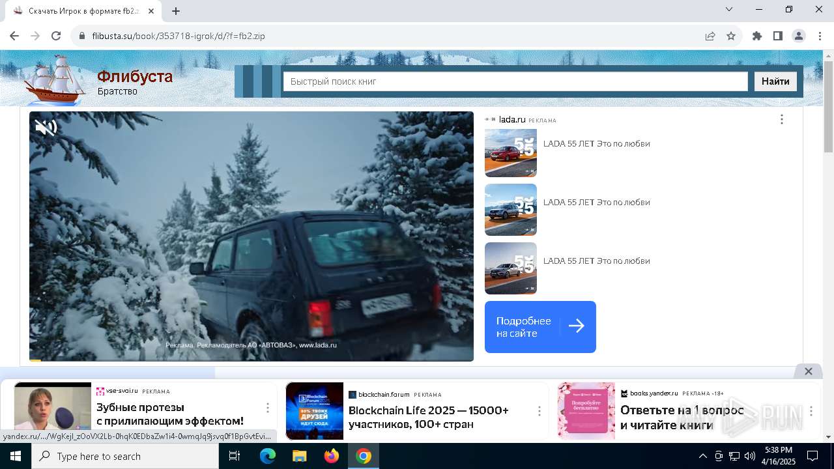Viewport: 834px width, 469px height.
Task: Click the video ad progress bar
Action: click(252, 360)
